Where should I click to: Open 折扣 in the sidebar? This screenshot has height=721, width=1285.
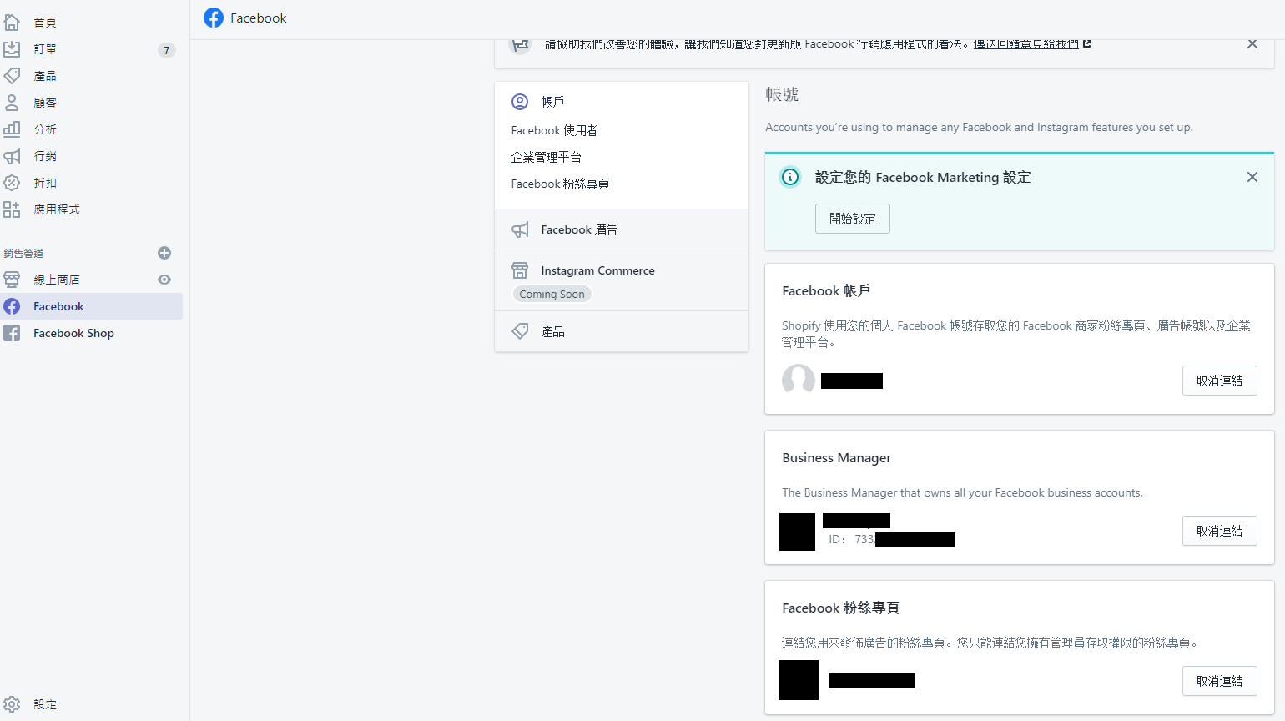click(x=45, y=183)
